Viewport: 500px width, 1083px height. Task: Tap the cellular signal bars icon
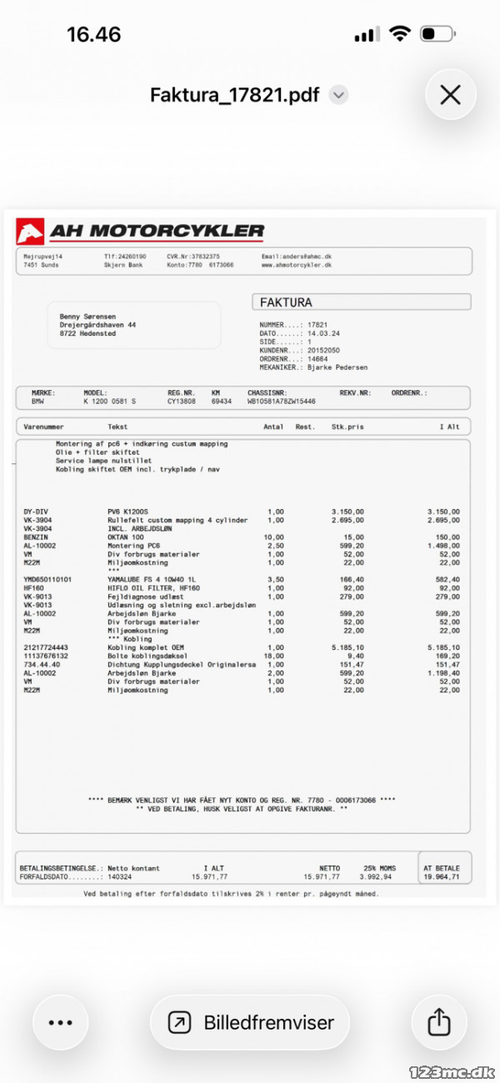pos(366,35)
